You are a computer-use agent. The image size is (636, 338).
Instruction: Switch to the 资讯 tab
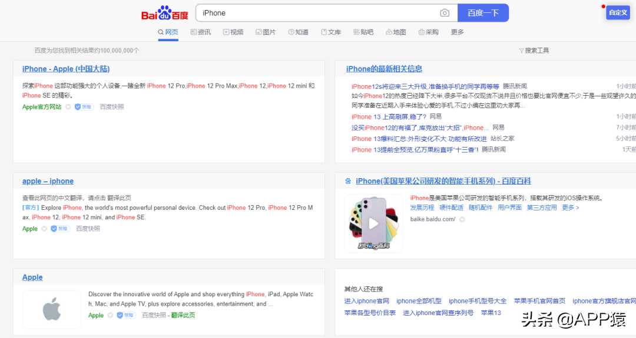point(200,32)
